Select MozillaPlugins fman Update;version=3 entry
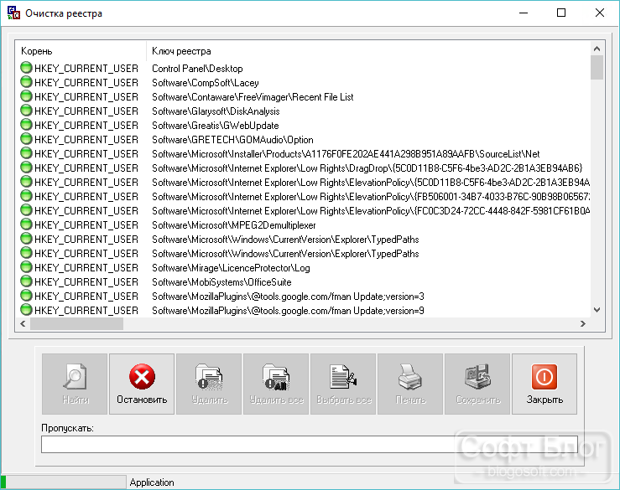 288,297
